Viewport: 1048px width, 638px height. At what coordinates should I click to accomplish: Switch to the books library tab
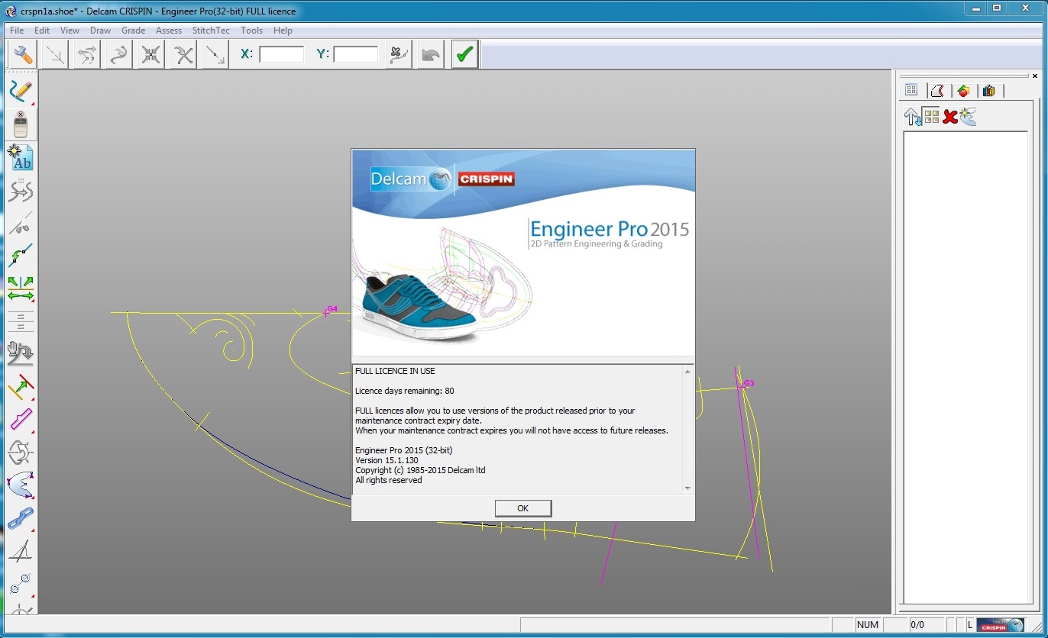click(989, 90)
